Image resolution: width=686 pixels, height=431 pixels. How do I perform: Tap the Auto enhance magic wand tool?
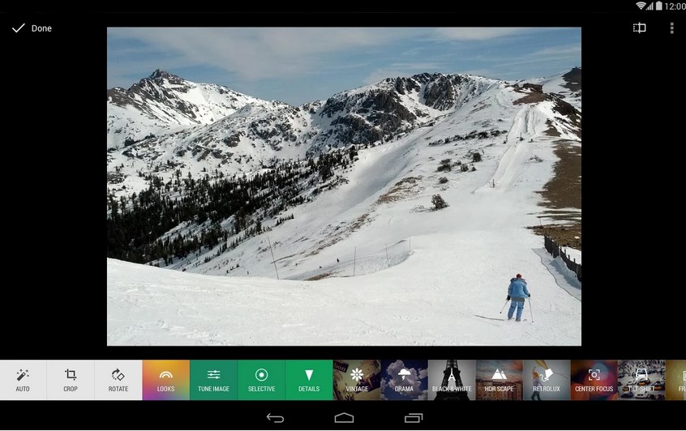[23, 380]
